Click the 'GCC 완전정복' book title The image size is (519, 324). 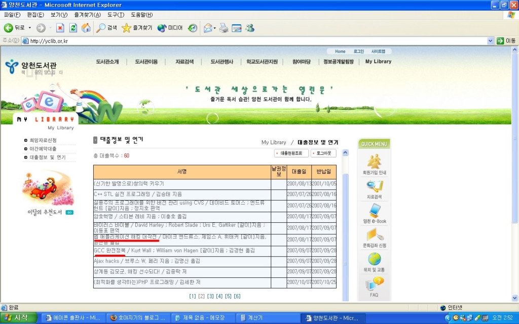click(109, 251)
